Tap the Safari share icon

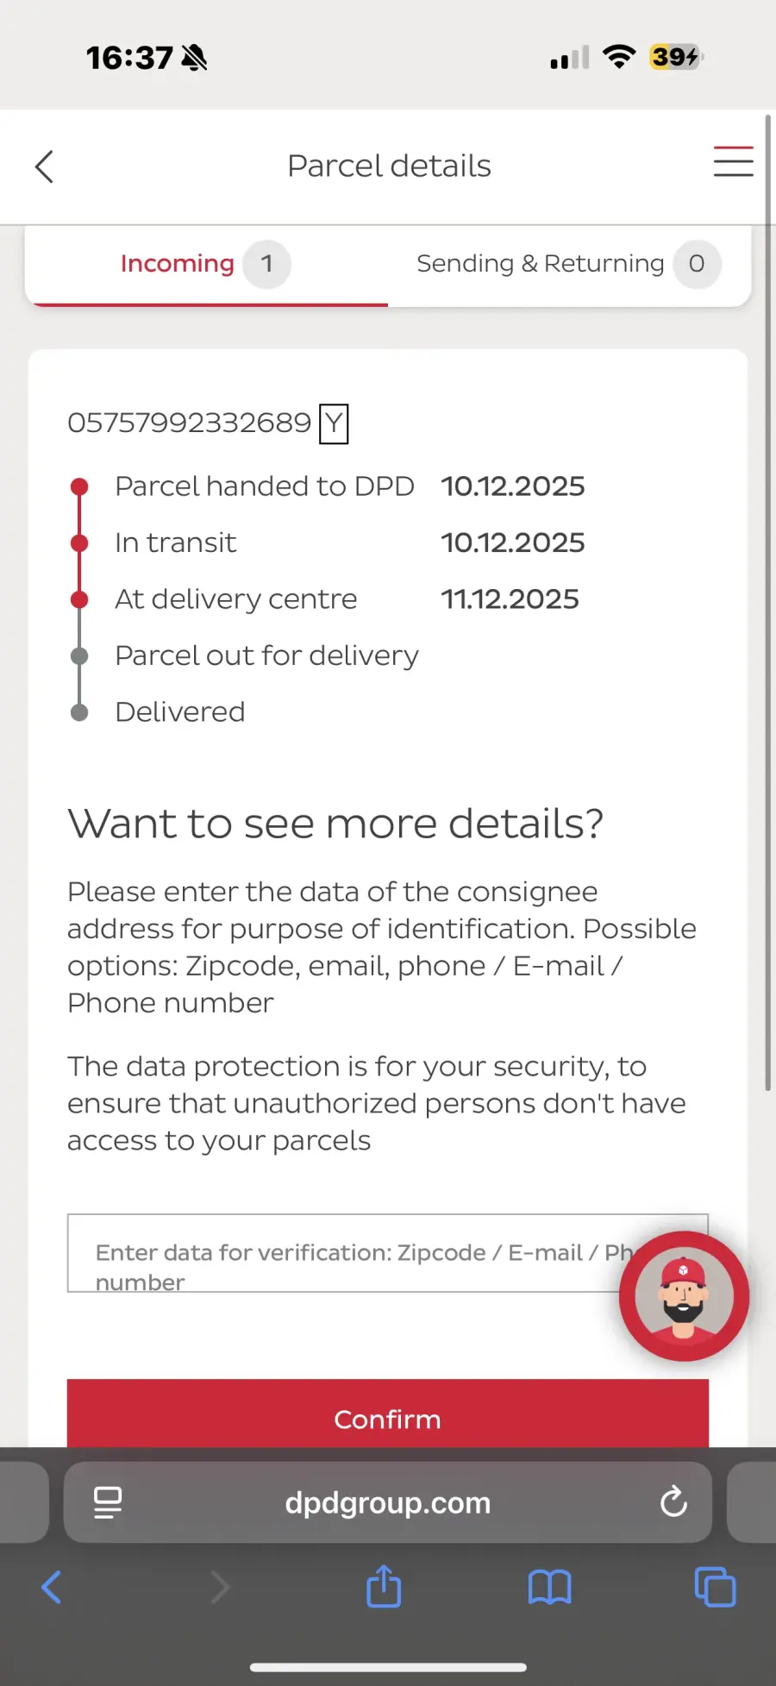pos(384,1587)
